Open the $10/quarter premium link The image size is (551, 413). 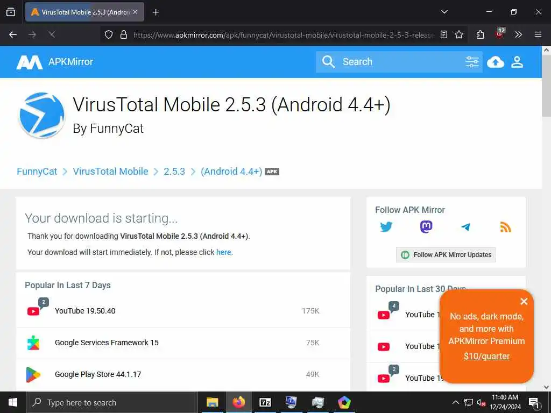[x=486, y=356]
